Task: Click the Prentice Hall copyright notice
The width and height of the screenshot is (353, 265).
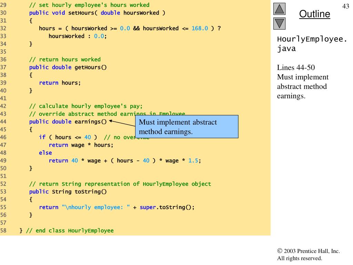Action: (x=308, y=255)
